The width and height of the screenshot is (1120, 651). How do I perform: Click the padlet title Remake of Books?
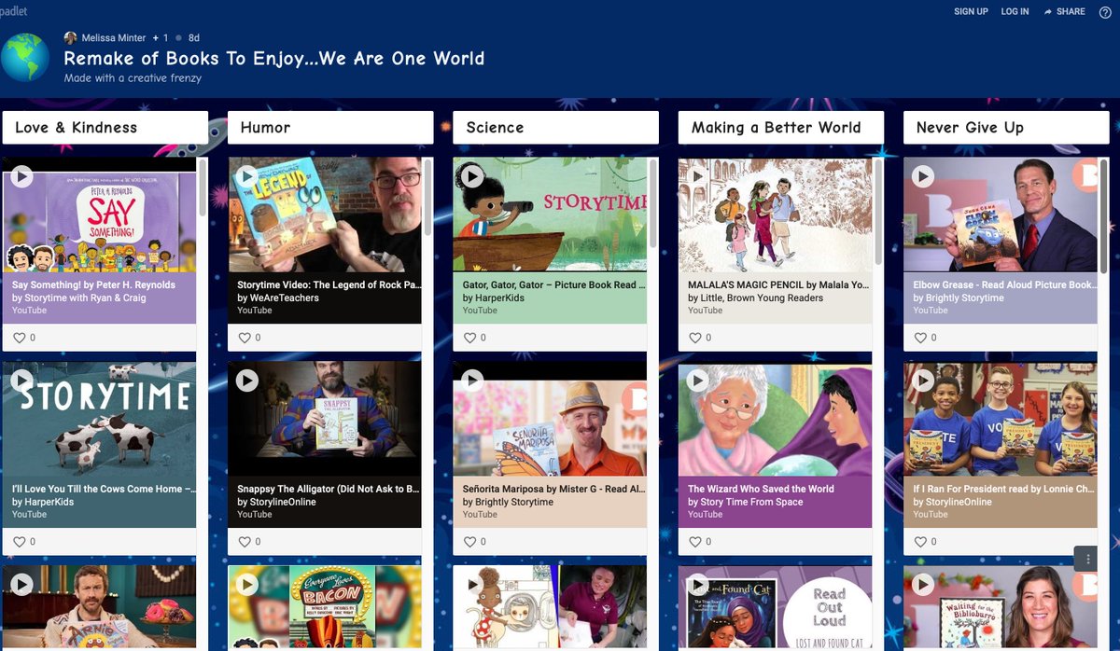coord(273,59)
